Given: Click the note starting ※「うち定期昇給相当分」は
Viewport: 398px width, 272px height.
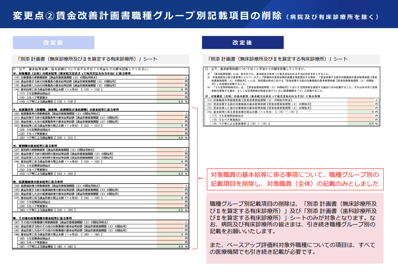Looking at the screenshot, I should 292,89.
